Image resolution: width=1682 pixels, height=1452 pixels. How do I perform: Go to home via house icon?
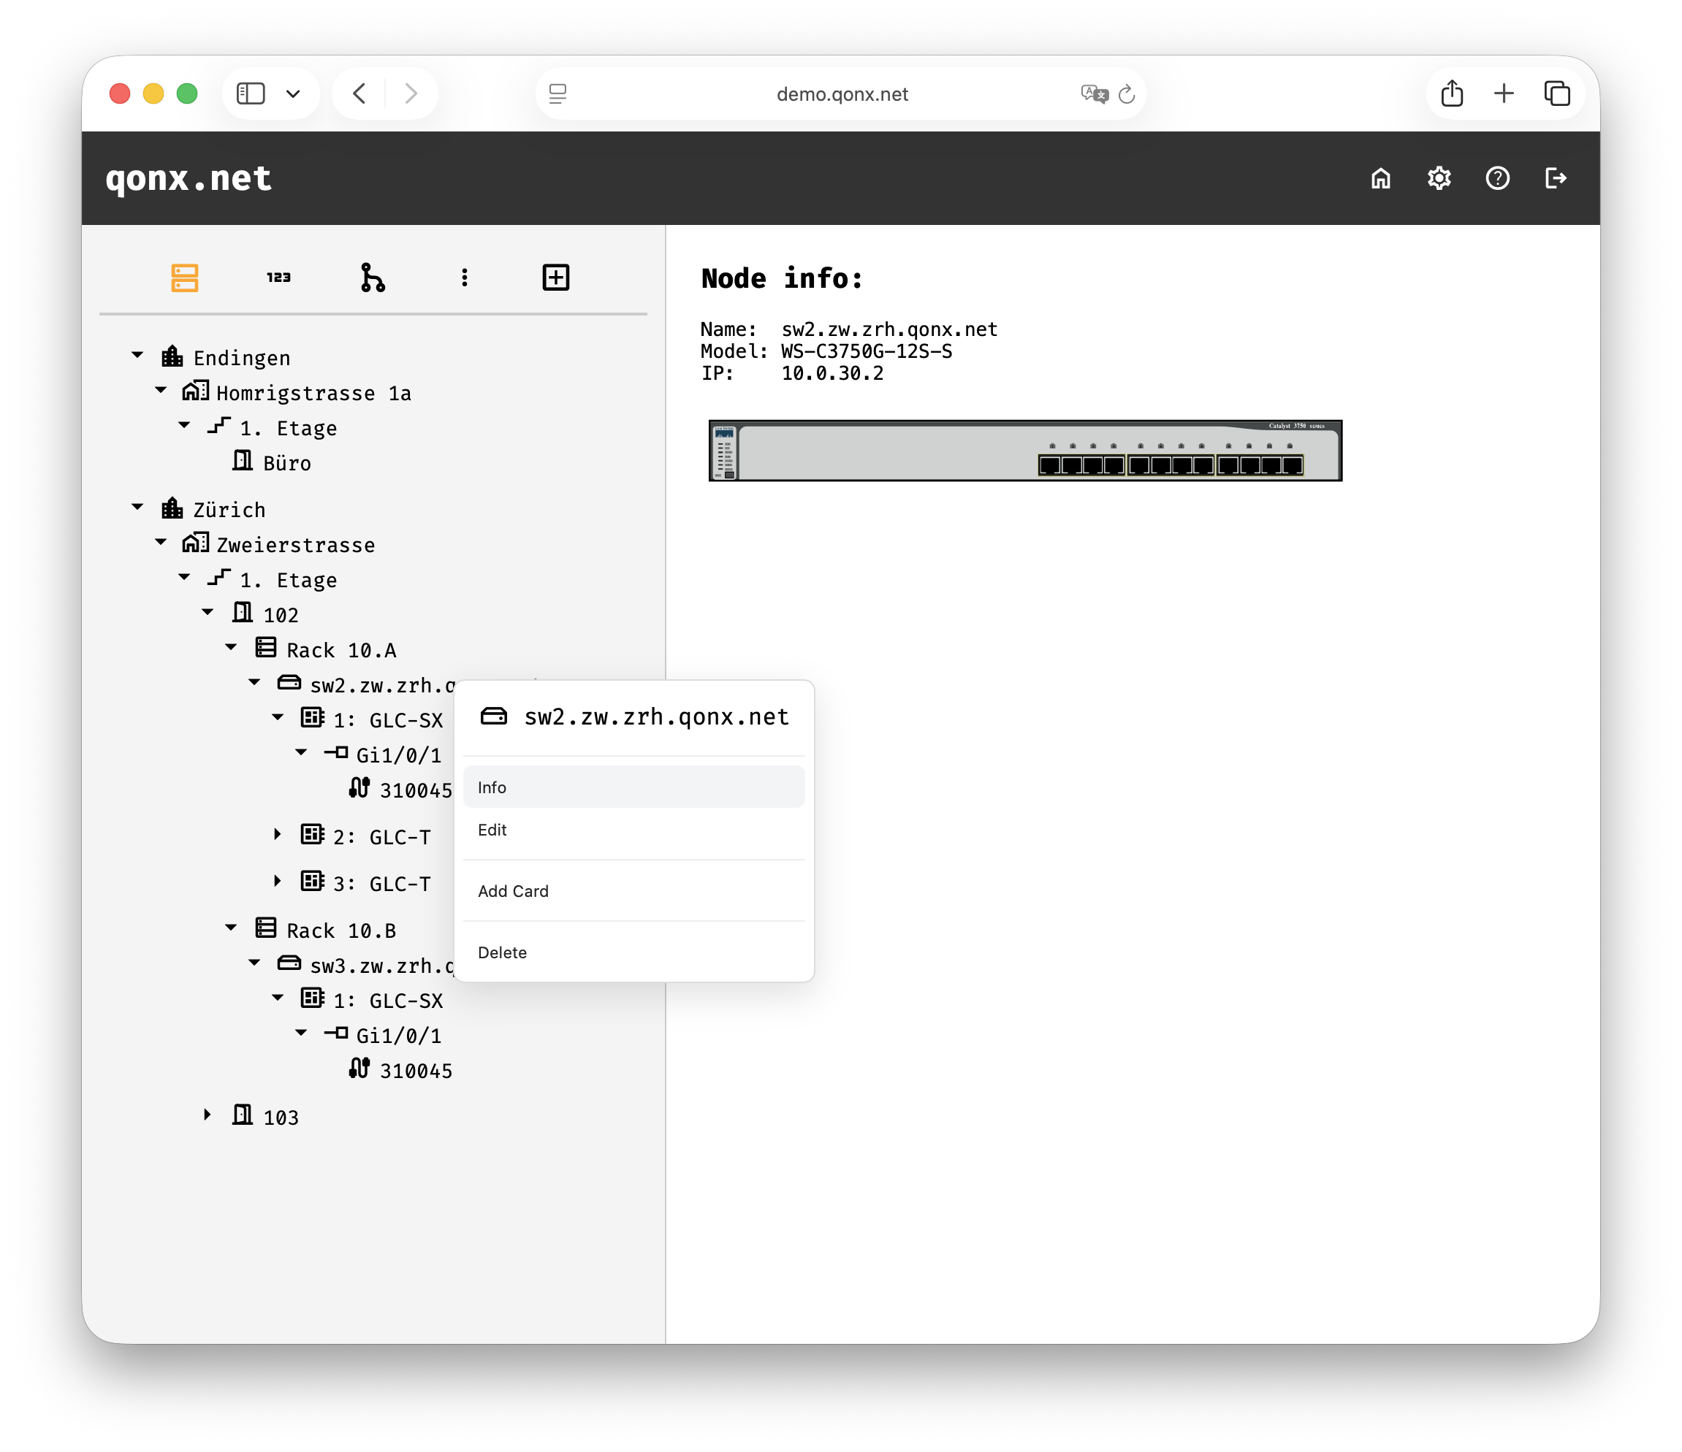tap(1380, 178)
